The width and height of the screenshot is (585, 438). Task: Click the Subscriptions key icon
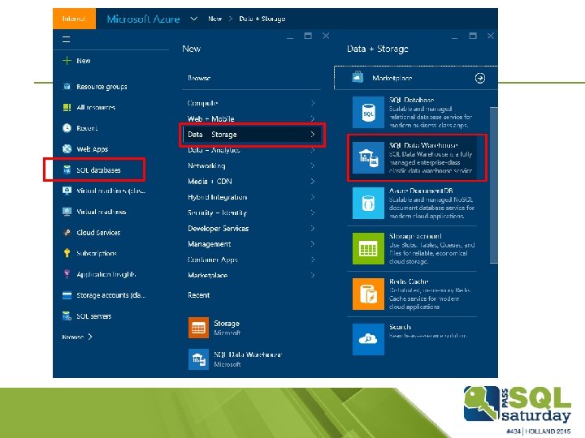[x=67, y=253]
